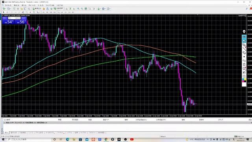Set timeframe to H4
Screen dimensions: 252x142
[62, 12]
